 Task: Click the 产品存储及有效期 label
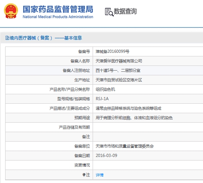pos(74,127)
